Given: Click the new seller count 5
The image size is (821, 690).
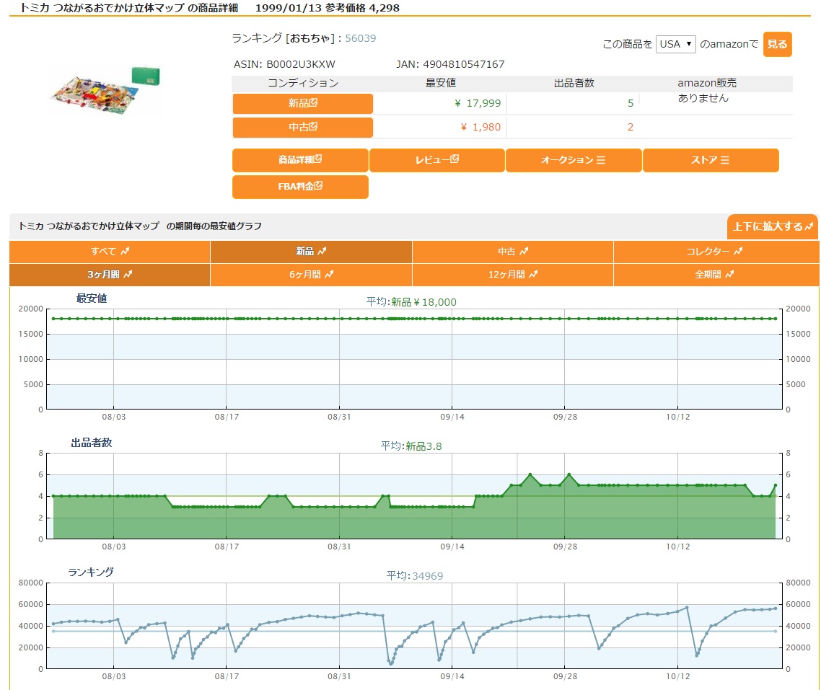Looking at the screenshot, I should (631, 103).
